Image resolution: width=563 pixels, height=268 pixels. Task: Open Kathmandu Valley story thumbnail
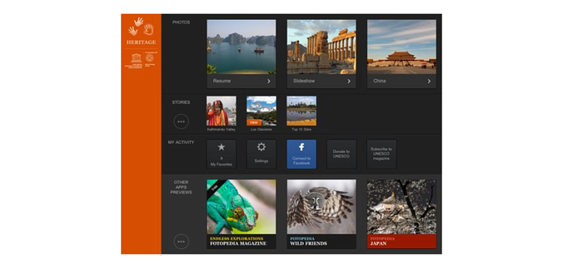pyautogui.click(x=221, y=111)
